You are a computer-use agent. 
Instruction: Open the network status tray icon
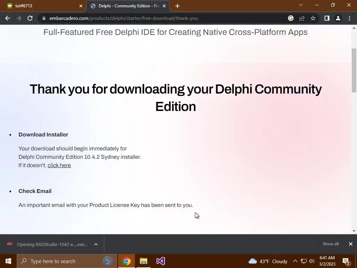304,261
